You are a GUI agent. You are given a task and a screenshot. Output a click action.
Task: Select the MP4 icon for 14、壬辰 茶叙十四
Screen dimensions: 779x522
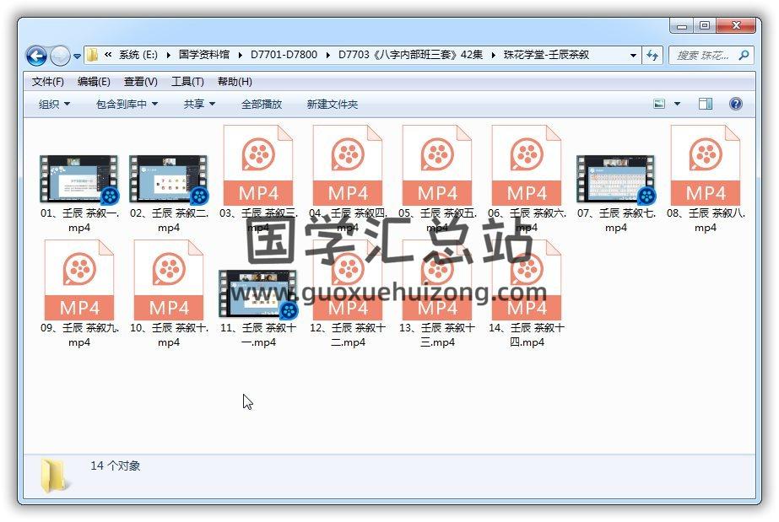point(526,280)
